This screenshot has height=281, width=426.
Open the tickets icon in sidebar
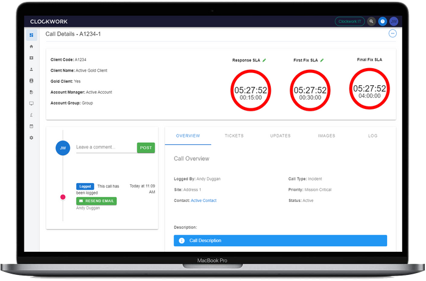point(32,58)
